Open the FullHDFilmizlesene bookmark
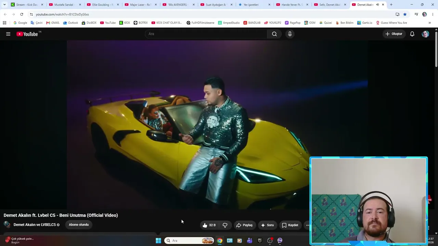438x246 pixels. [201, 23]
